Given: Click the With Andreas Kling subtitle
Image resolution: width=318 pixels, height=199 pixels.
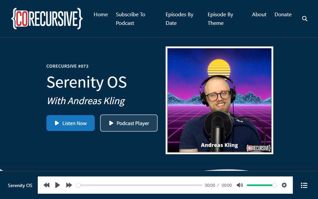Looking at the screenshot, I should tap(86, 101).
